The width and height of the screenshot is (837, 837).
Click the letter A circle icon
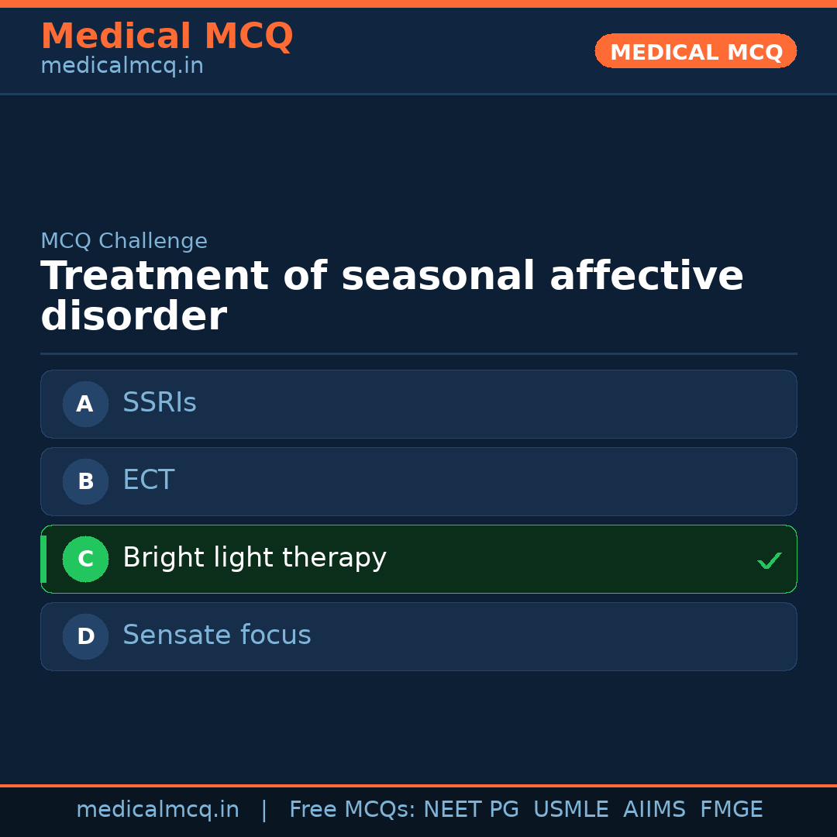click(x=85, y=404)
